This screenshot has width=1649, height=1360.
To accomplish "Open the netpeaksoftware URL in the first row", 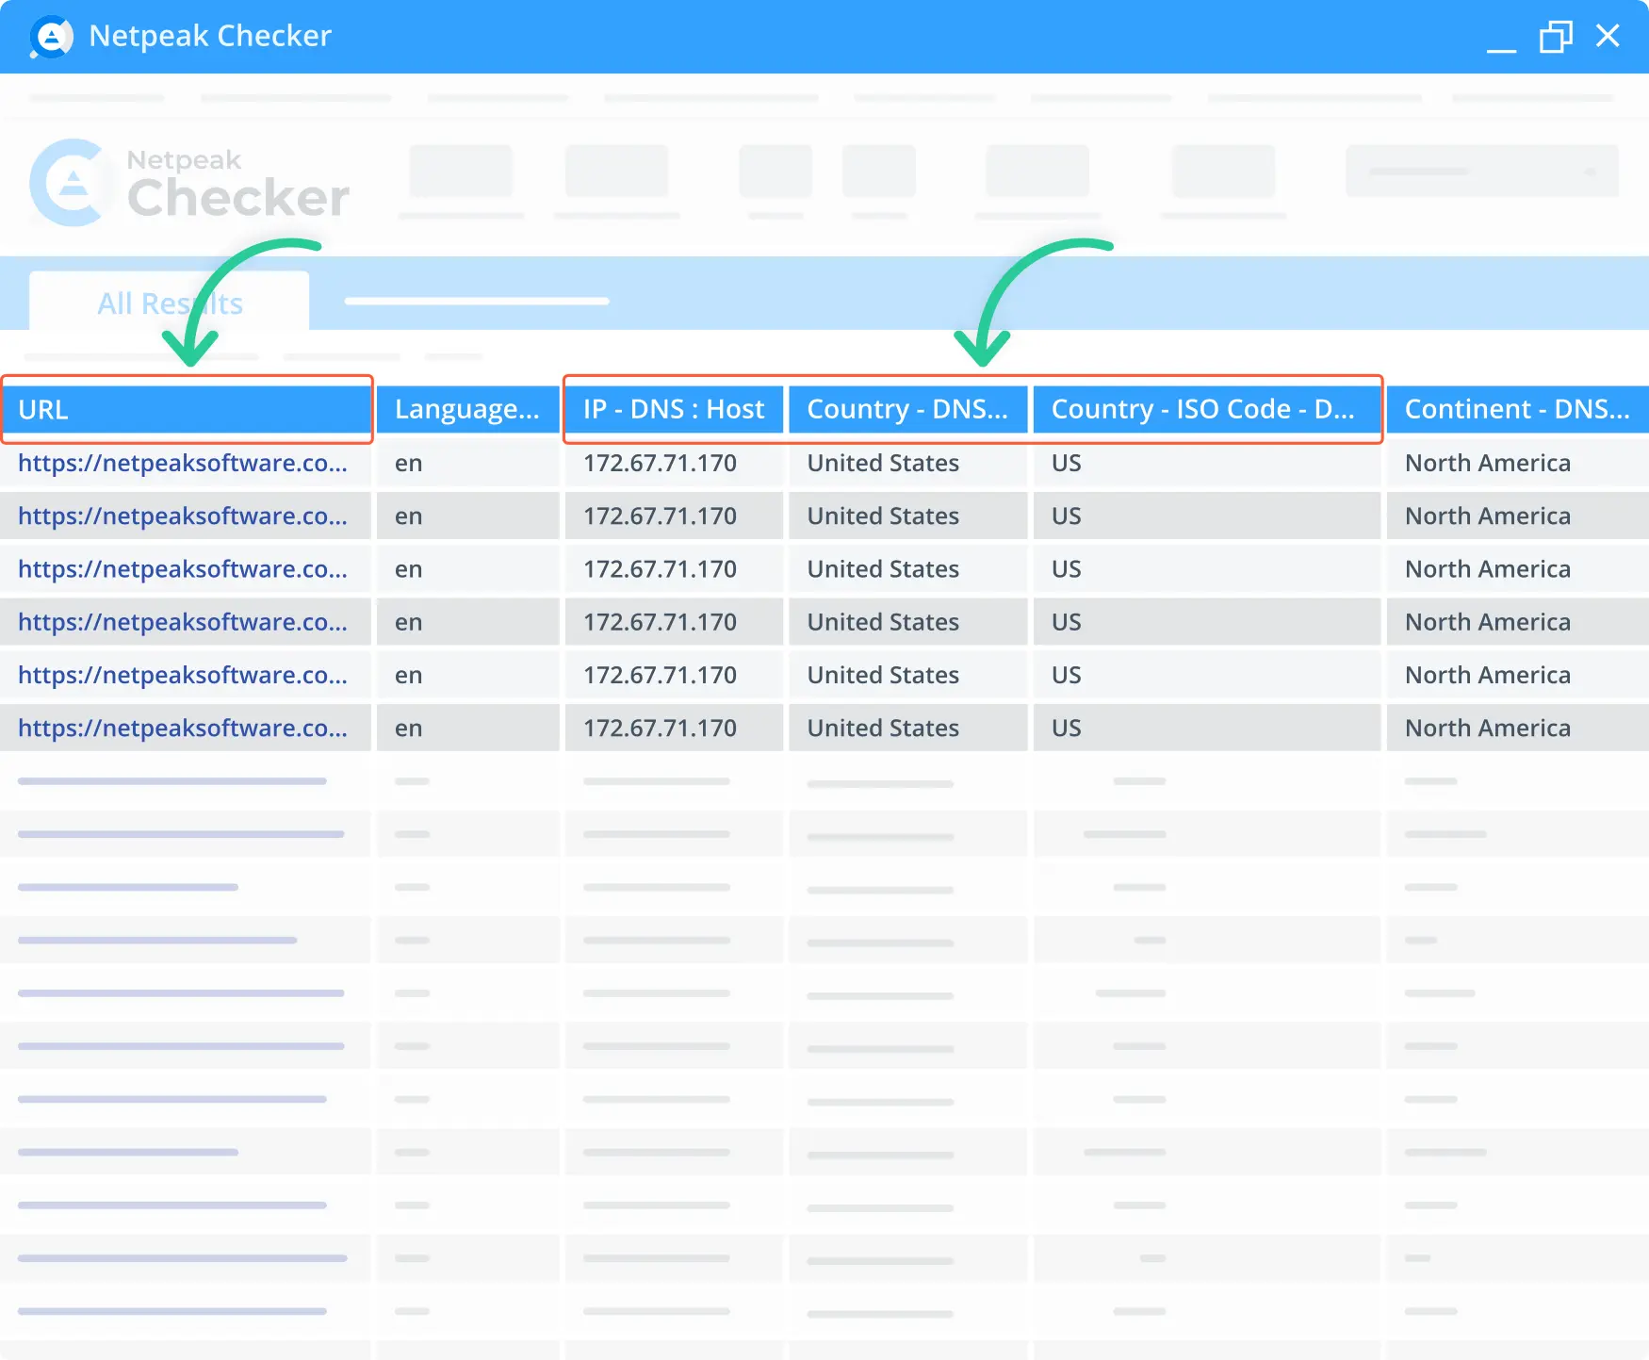I will click(183, 463).
